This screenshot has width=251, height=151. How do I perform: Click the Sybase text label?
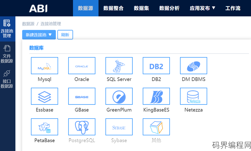pyautogui.click(x=119, y=141)
